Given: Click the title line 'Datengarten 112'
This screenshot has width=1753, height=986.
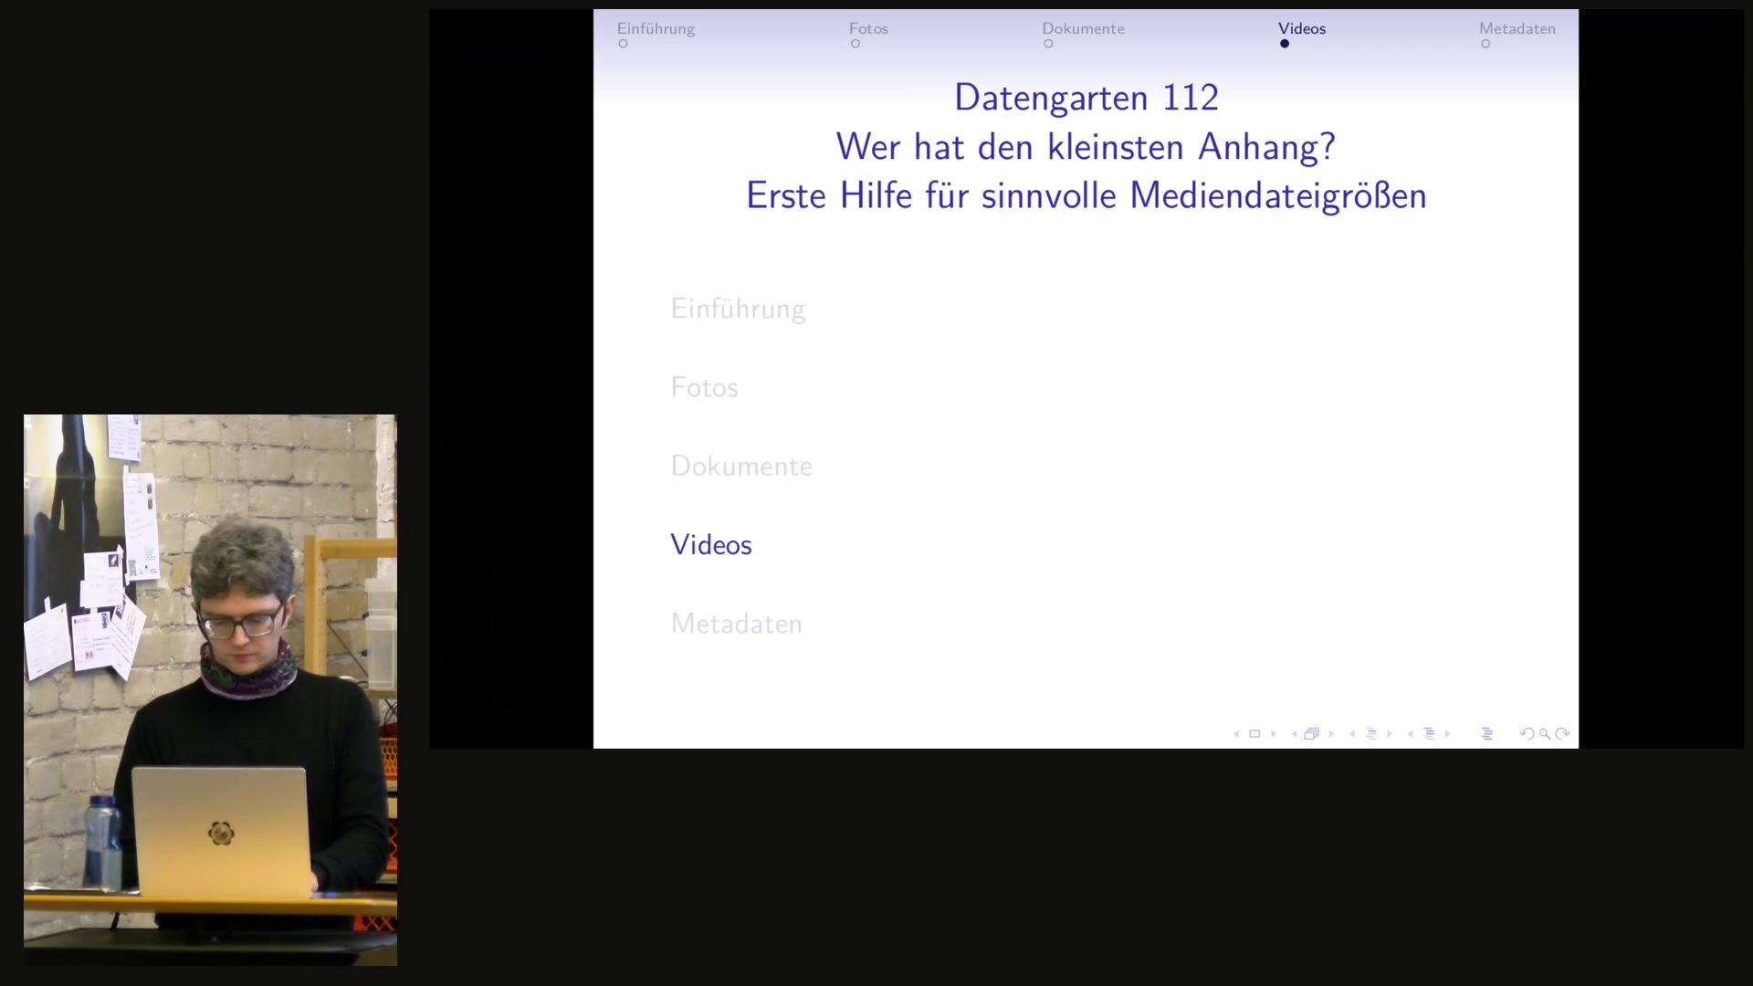Looking at the screenshot, I should pos(1086,98).
